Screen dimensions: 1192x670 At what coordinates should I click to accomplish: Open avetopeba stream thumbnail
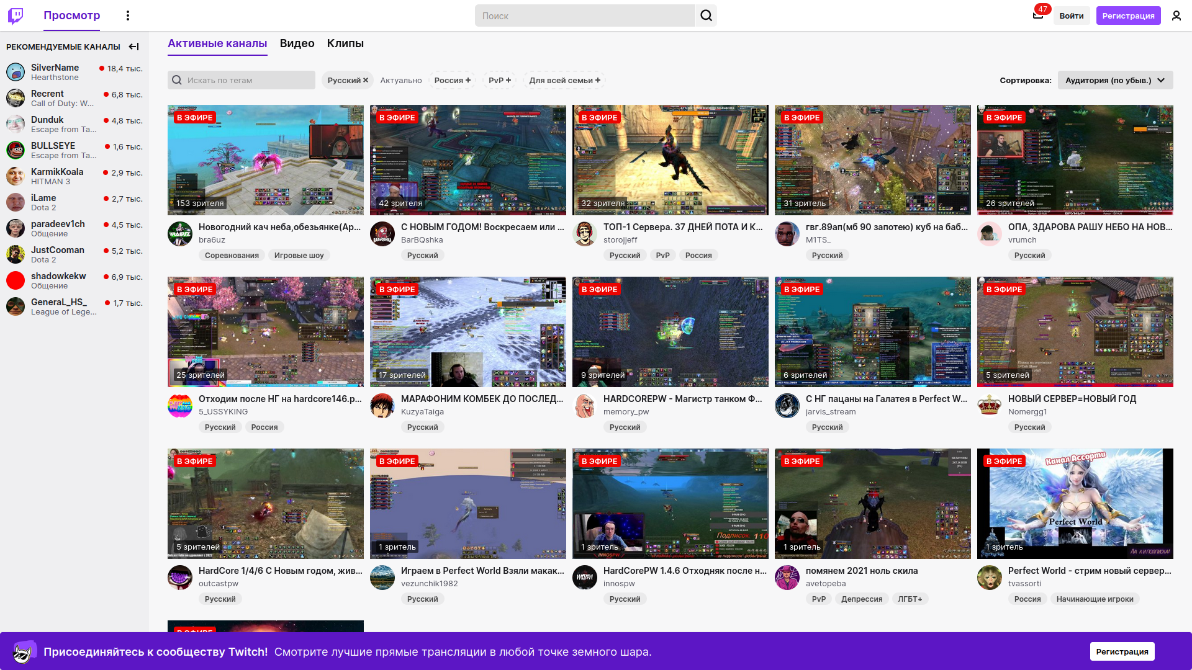[873, 504]
